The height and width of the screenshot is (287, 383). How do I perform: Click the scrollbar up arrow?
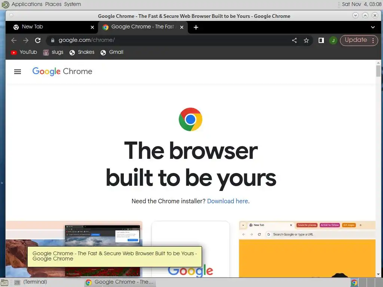click(378, 63)
